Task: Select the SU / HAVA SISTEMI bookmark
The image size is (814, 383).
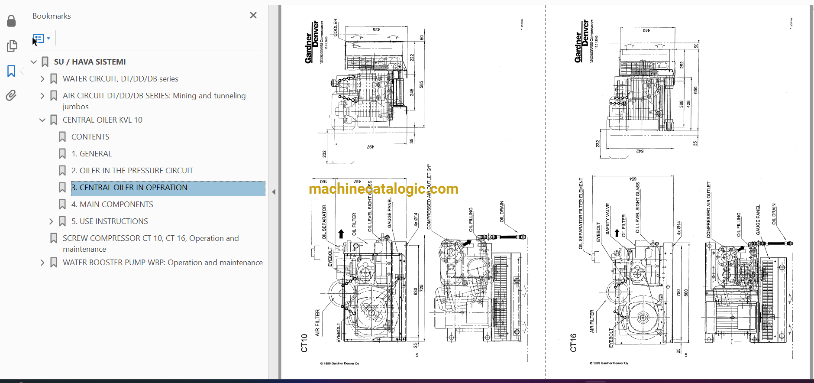Action: pyautogui.click(x=90, y=62)
